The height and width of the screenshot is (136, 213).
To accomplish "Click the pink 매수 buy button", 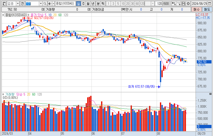I will click(196, 9).
